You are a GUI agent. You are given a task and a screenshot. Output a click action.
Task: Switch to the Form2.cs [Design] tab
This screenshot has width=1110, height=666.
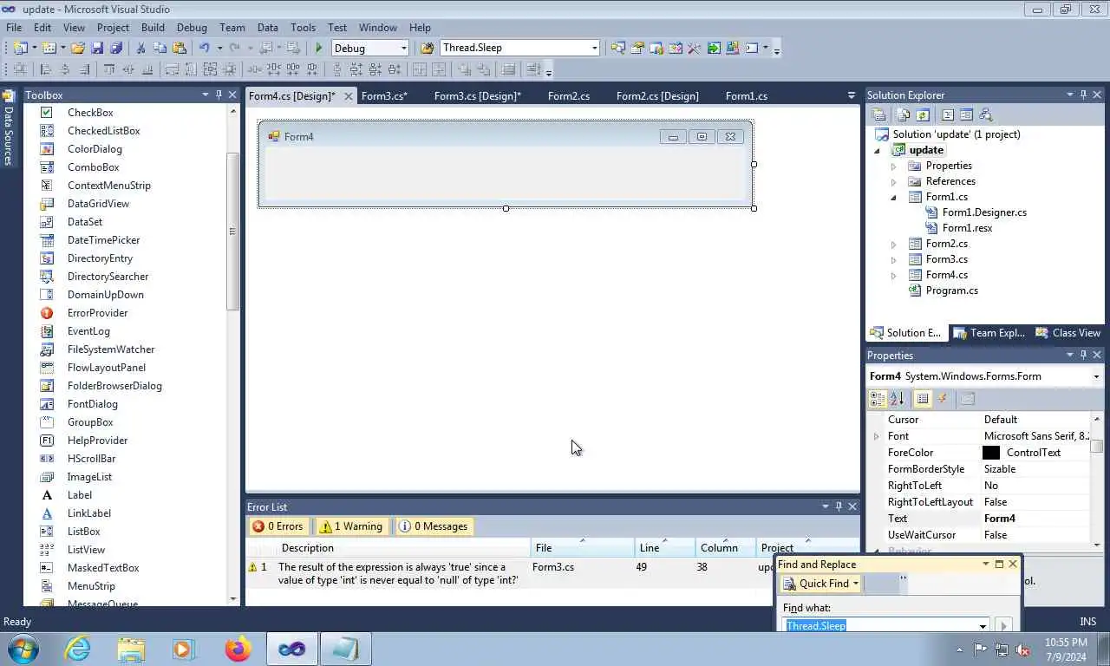[657, 96]
